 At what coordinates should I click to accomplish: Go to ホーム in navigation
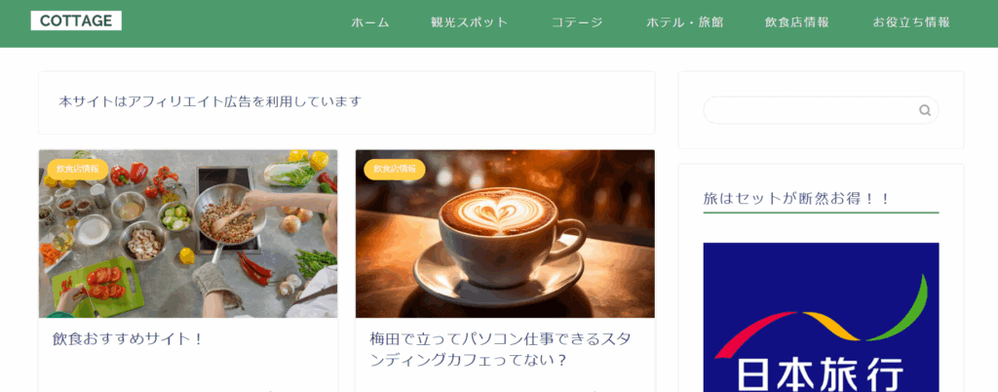pos(370,22)
